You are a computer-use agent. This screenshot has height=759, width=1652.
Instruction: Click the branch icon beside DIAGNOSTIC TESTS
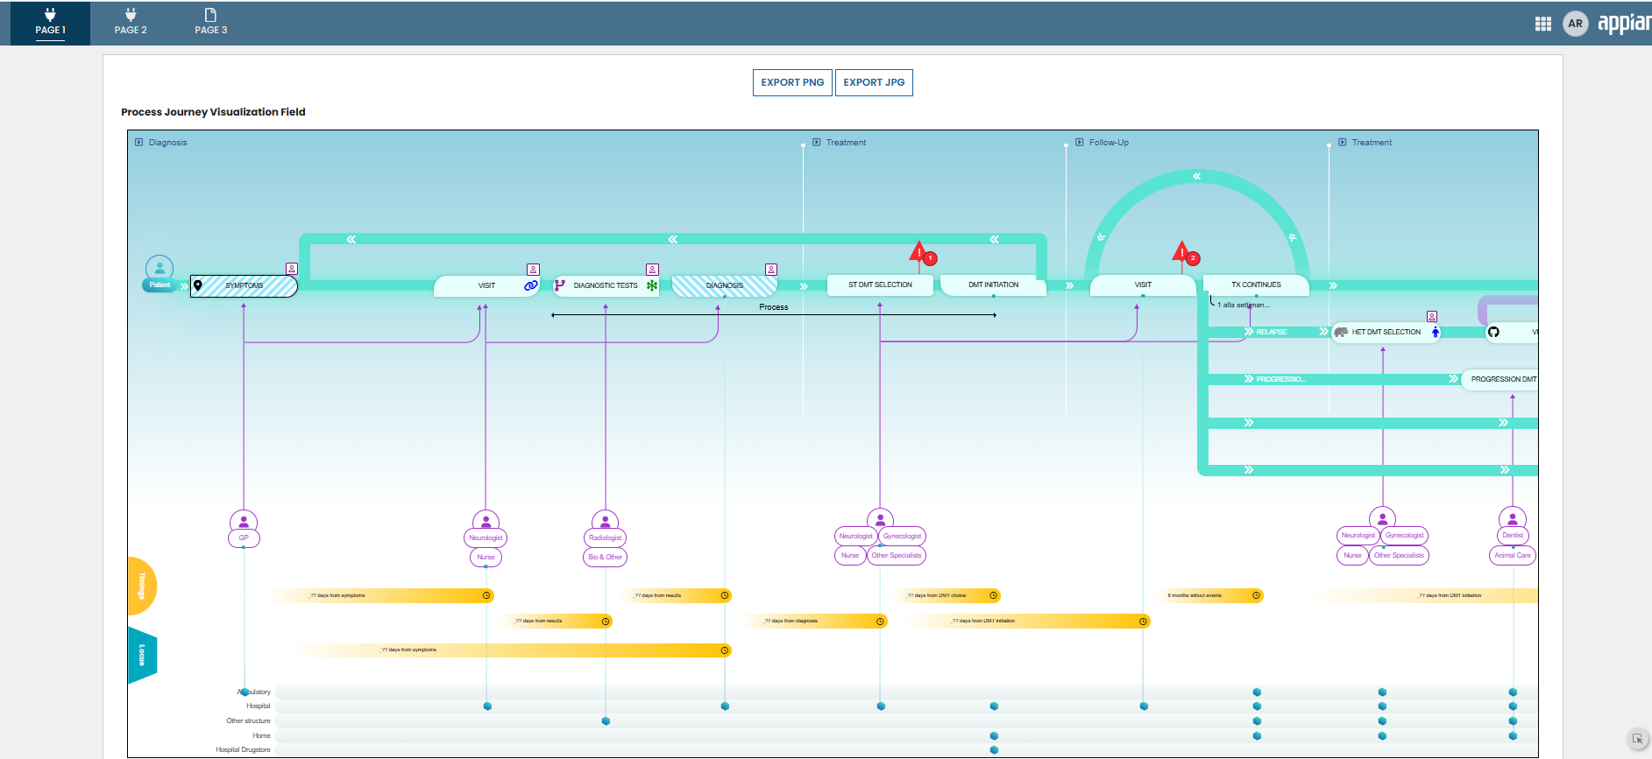pos(560,285)
